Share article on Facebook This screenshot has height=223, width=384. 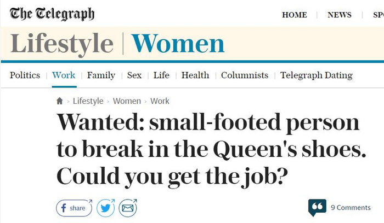pyautogui.click(x=74, y=208)
